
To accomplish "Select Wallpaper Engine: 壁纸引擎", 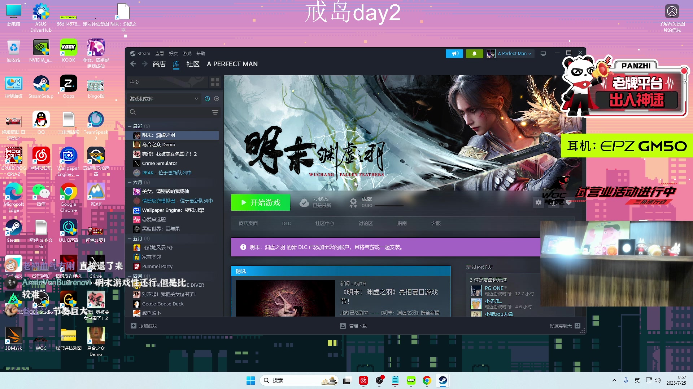I will (173, 210).
